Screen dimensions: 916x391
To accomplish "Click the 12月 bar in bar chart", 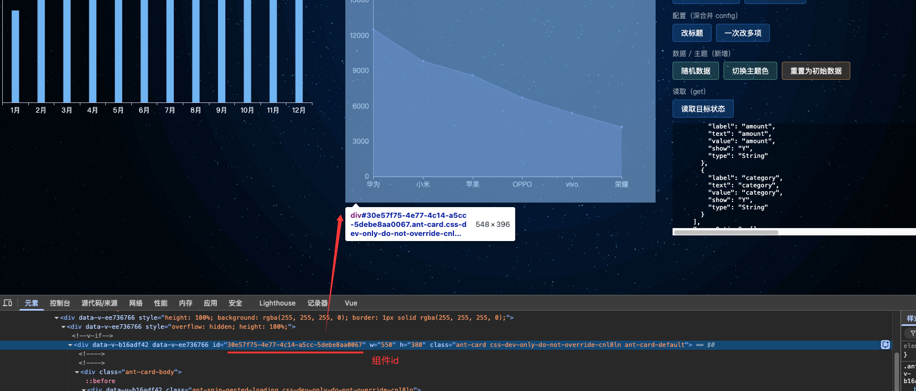I will pos(299,51).
